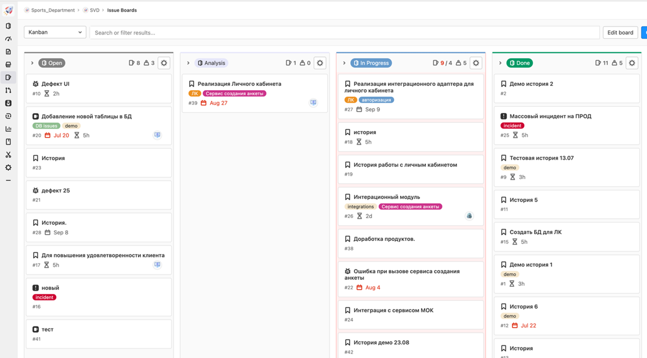The width and height of the screenshot is (647, 358).
Task: Open the speedometer dashboard sidebar icon
Action: coord(8,39)
